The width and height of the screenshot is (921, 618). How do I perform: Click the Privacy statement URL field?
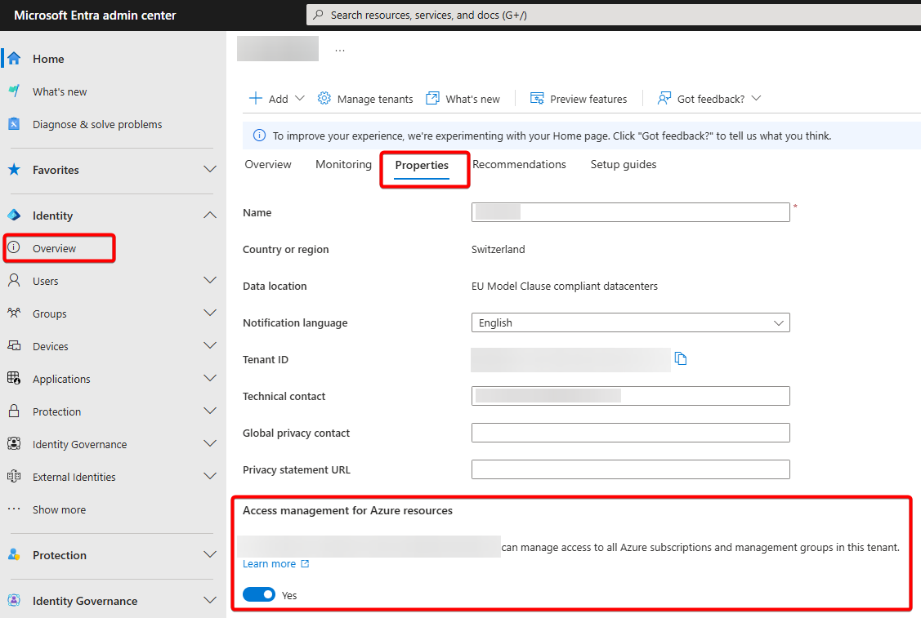point(630,469)
